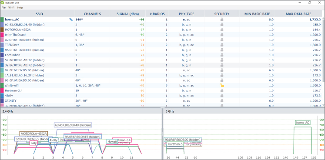Open the Help menu
Image resolution: width=325 pixels, height=160 pixels.
[20, 7]
